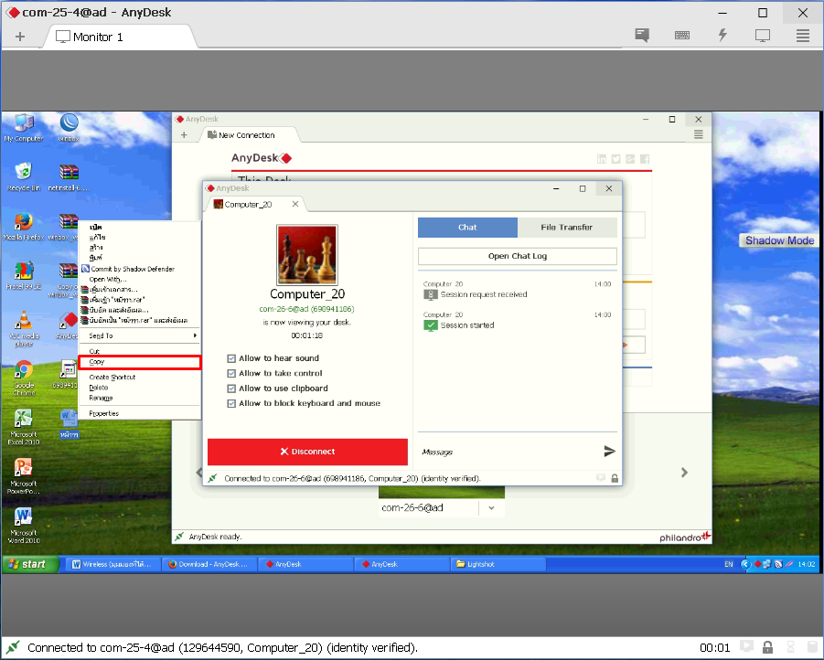Image resolution: width=824 pixels, height=660 pixels.
Task: Open Microsoft Word 2010 desktop icon
Action: coord(23,526)
